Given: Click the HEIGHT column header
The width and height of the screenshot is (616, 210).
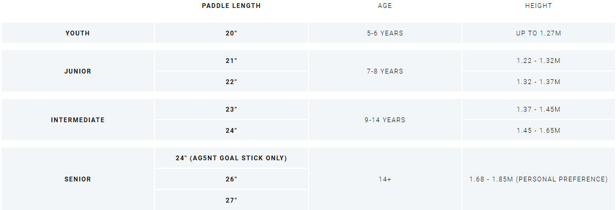Looking at the screenshot, I should point(539,6).
